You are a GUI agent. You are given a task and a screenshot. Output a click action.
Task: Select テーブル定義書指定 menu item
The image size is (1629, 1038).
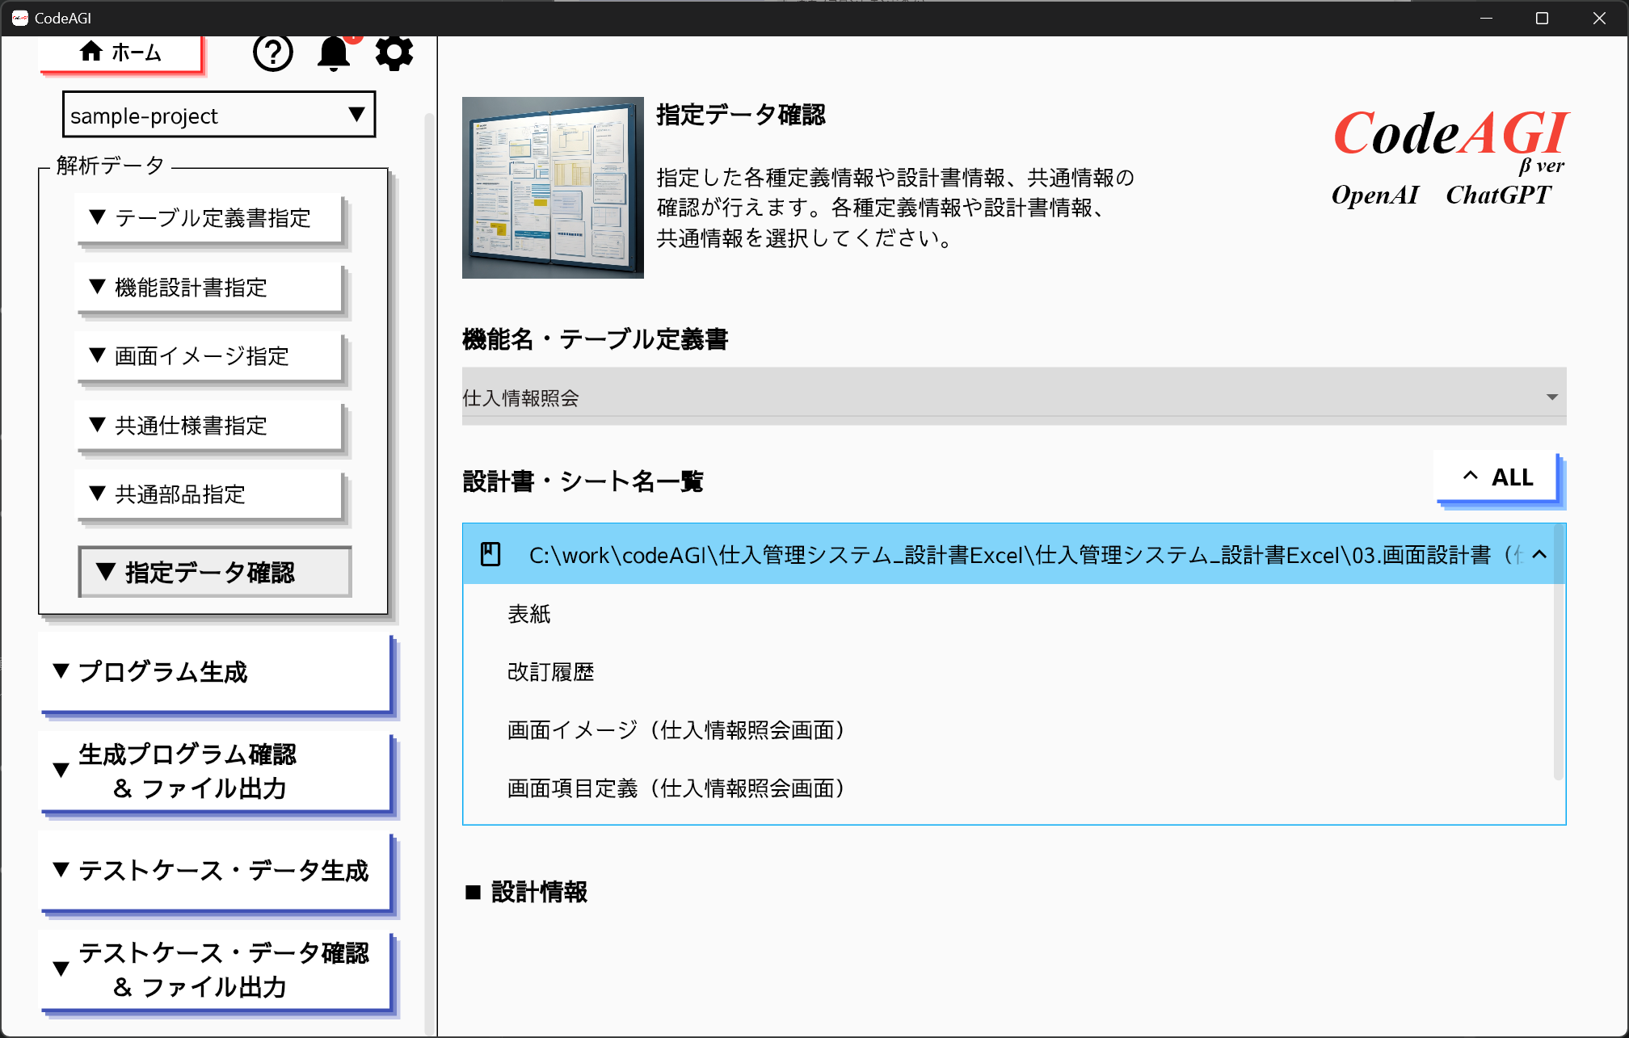click(x=209, y=218)
